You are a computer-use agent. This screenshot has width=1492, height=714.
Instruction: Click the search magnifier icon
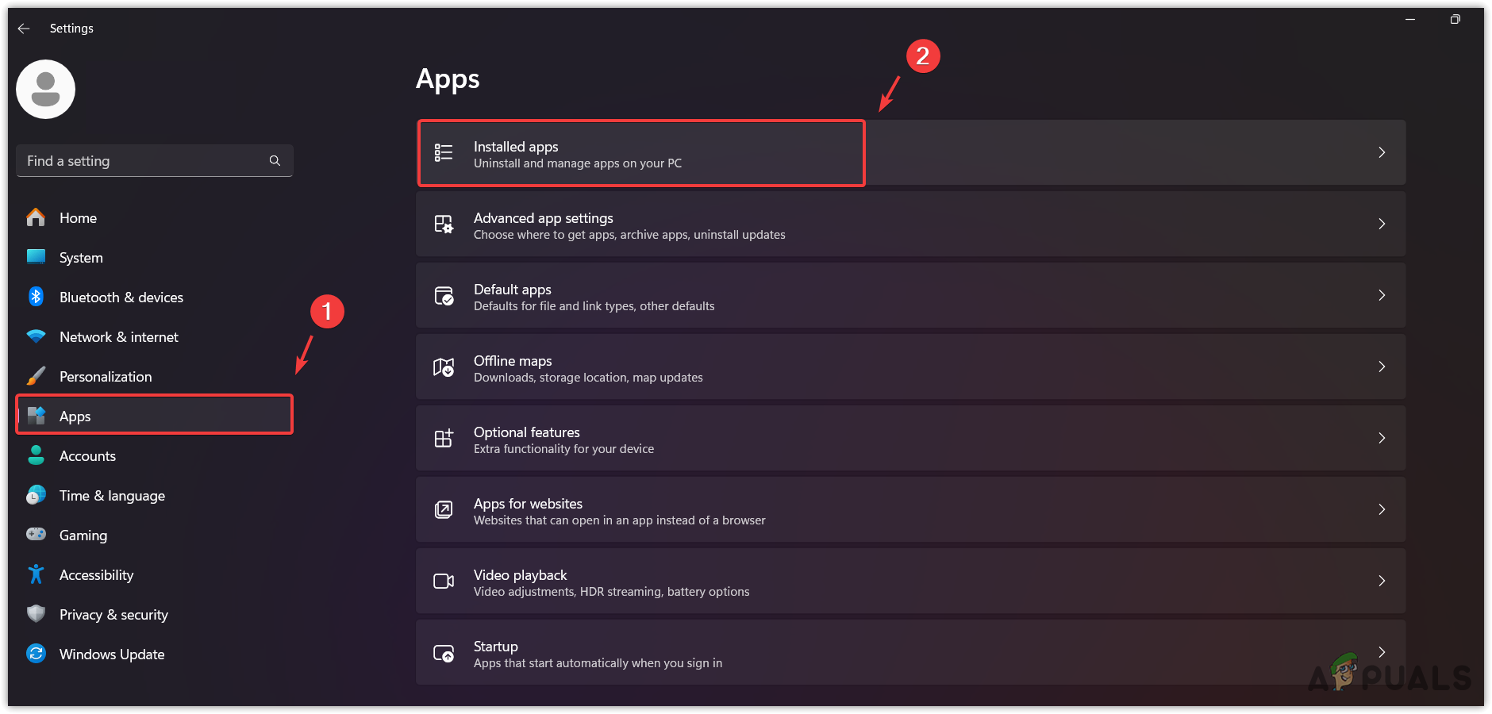(275, 161)
